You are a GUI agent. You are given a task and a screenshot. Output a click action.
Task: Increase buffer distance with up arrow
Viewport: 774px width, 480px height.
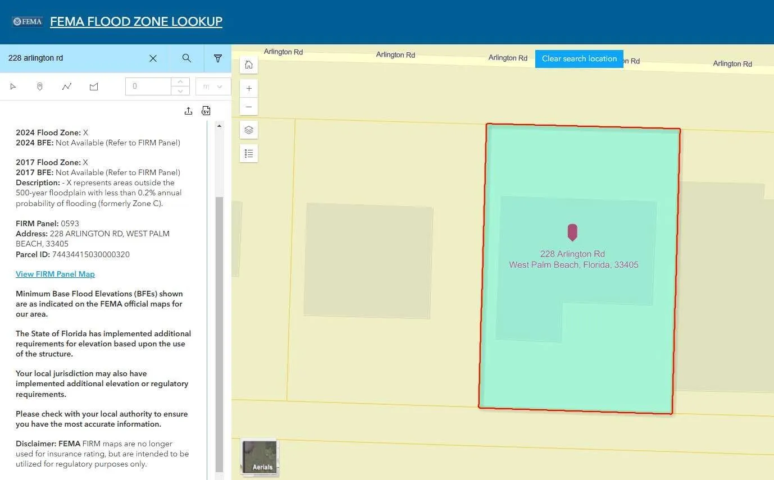click(180, 82)
